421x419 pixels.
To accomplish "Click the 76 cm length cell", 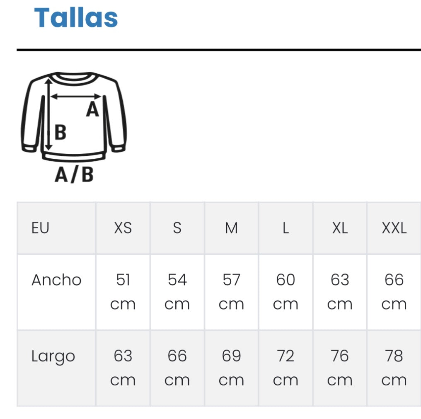I will [340, 368].
